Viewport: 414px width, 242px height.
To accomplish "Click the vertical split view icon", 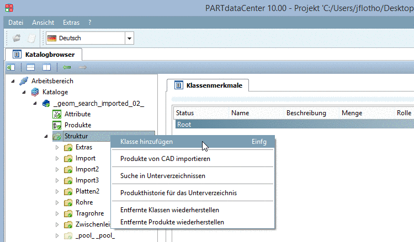I will [46, 67].
